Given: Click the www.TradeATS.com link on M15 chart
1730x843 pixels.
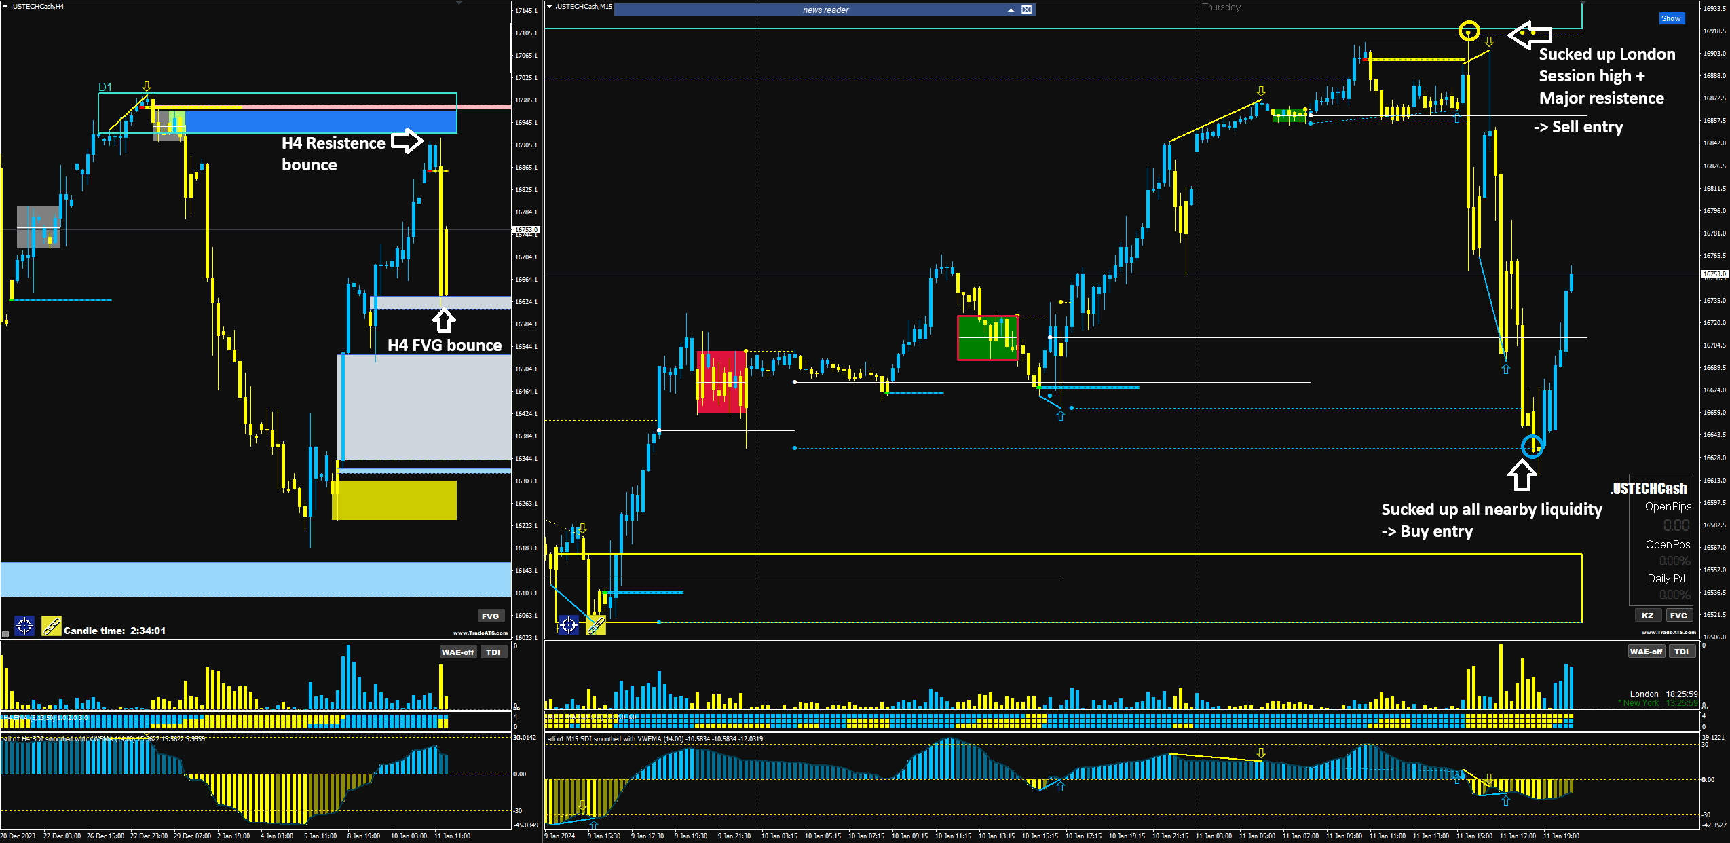Looking at the screenshot, I should coord(1668,632).
